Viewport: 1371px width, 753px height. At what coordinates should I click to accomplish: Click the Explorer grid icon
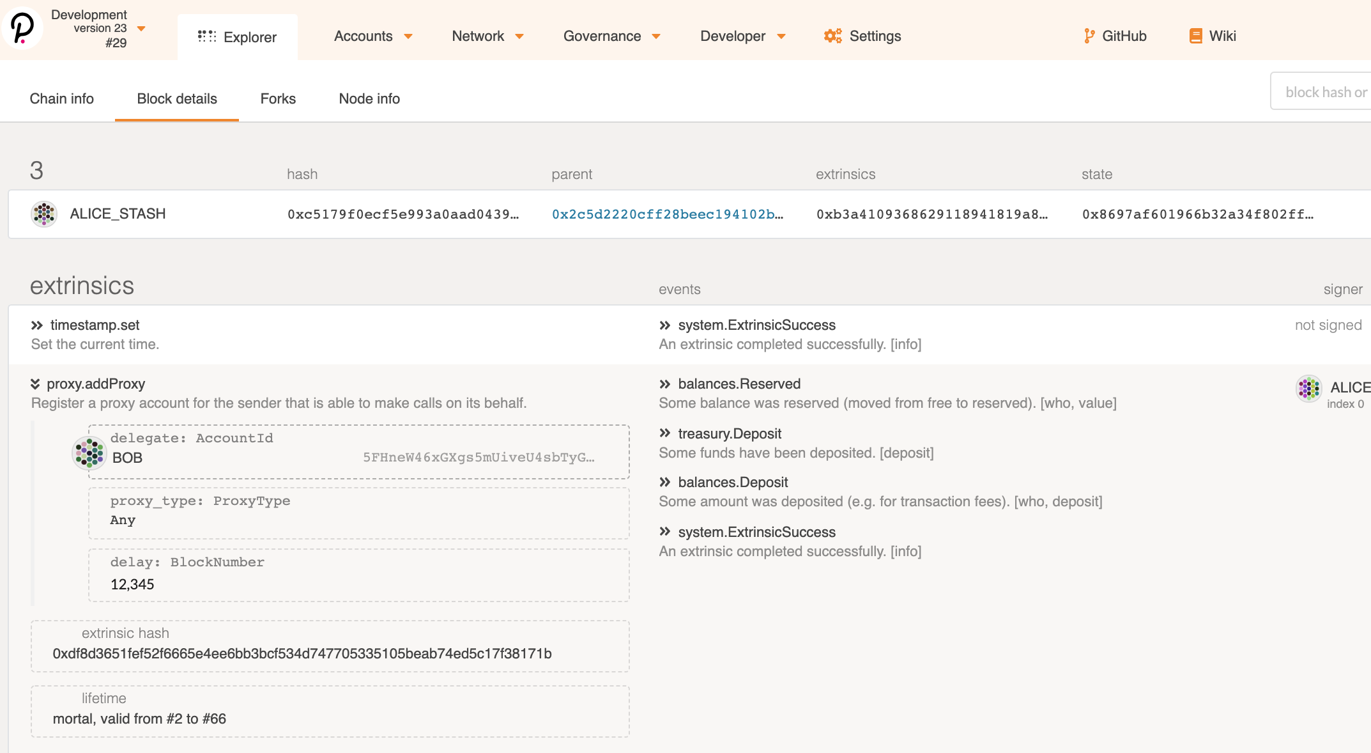coord(206,36)
